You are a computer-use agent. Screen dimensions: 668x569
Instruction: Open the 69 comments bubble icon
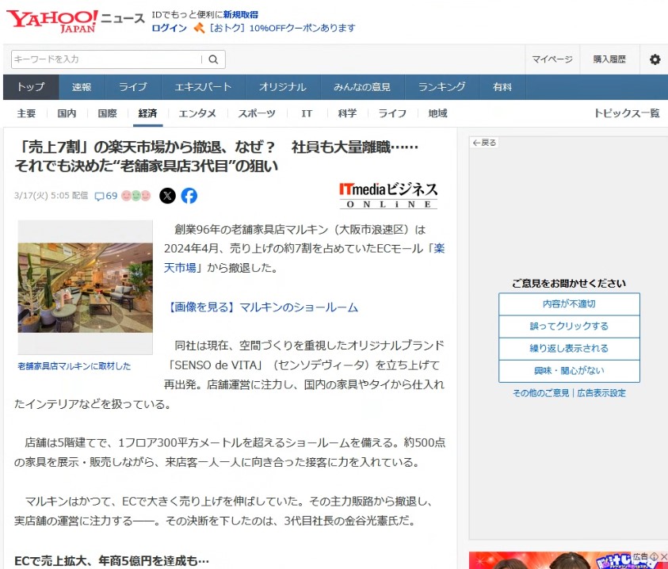point(100,196)
